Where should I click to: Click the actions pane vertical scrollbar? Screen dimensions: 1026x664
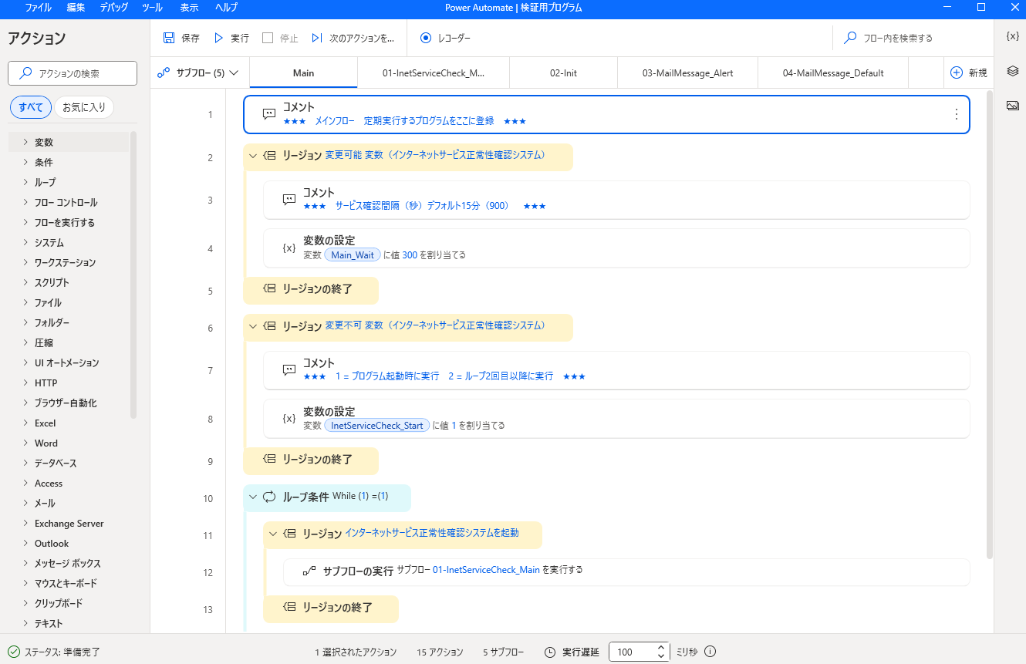(x=133, y=274)
